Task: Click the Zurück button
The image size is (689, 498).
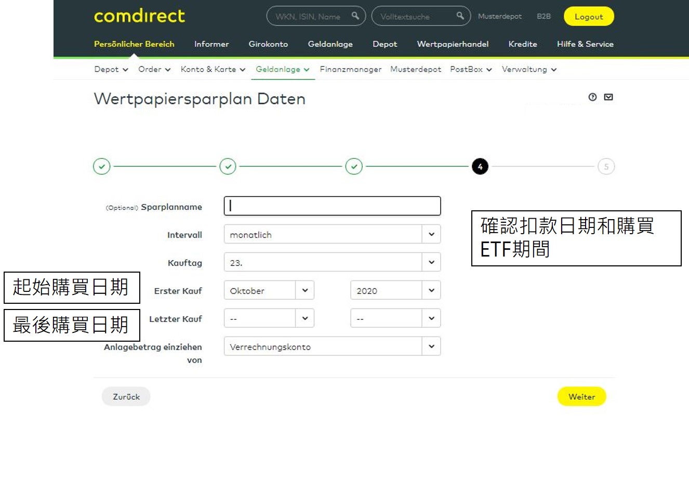Action: pos(126,397)
